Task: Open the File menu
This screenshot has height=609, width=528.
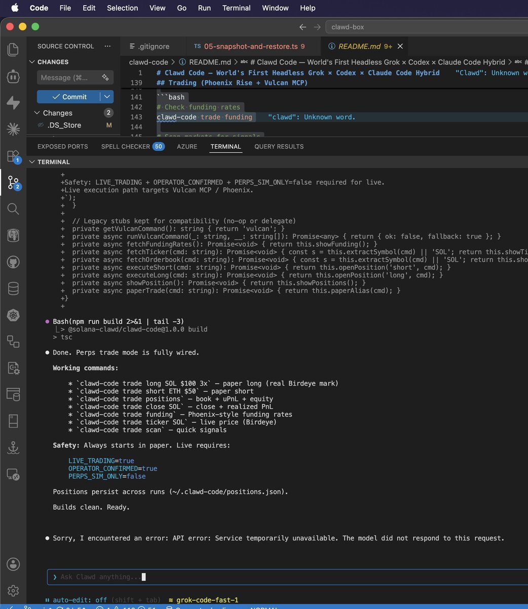Action: click(x=65, y=8)
